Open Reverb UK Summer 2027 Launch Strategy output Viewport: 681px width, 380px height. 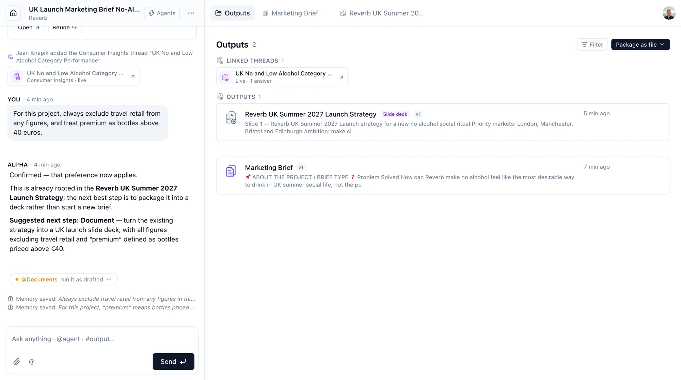443,122
